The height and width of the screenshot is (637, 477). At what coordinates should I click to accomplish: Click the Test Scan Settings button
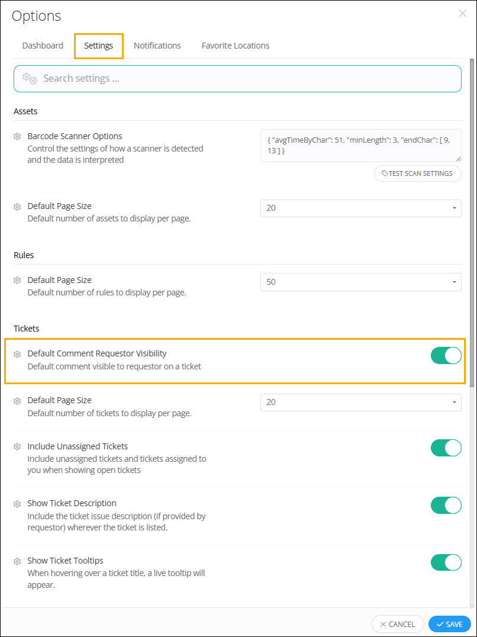point(418,173)
